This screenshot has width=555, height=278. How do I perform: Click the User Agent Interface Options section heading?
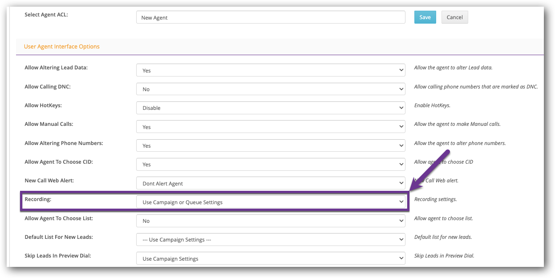pos(61,46)
